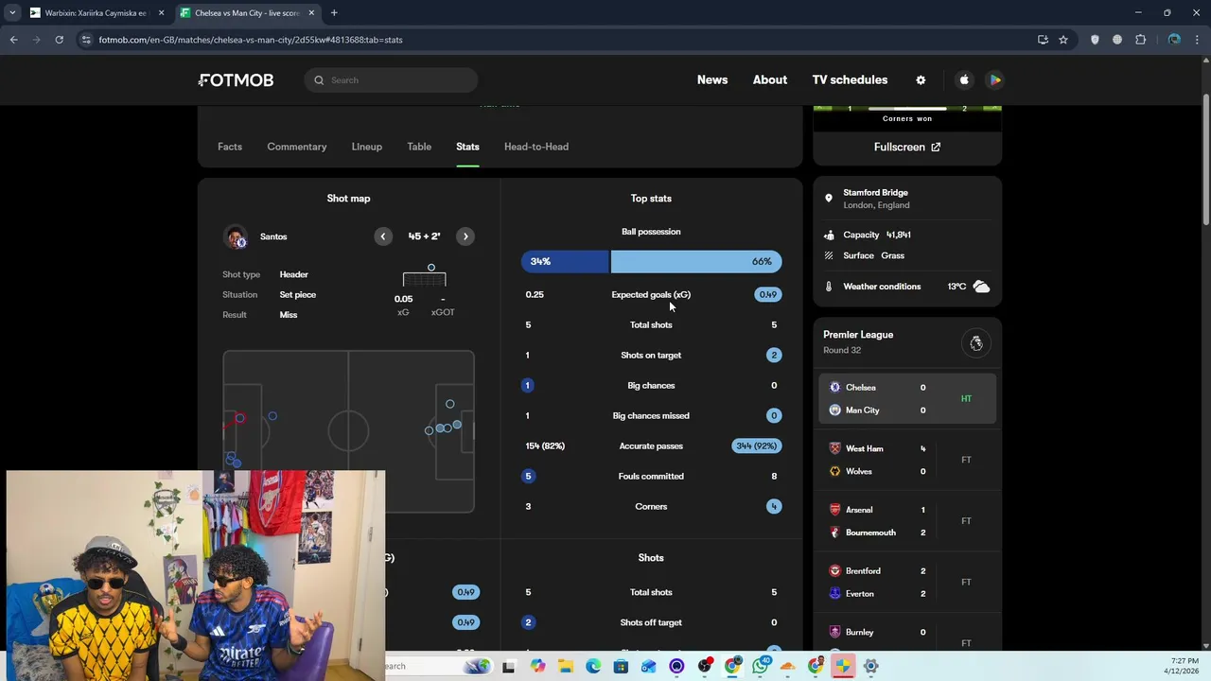The image size is (1211, 681).
Task: Click the globe extension icon
Action: (1117, 40)
